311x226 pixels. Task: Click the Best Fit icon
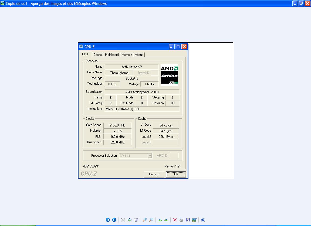tap(123, 220)
